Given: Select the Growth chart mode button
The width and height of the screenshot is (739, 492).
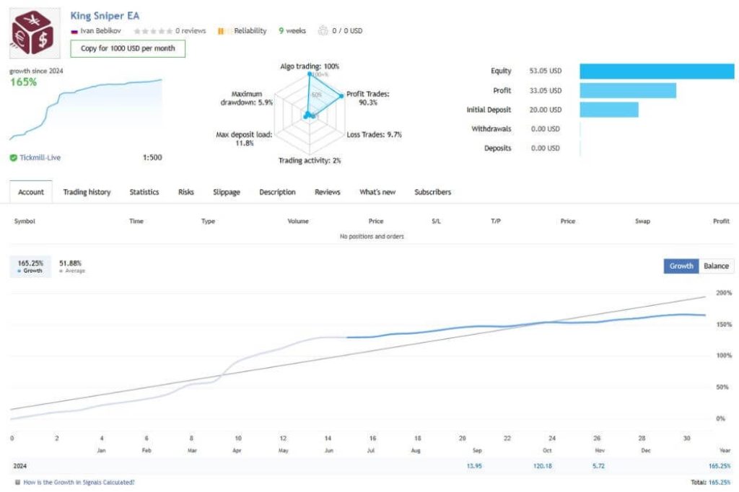Looking at the screenshot, I should pyautogui.click(x=681, y=266).
